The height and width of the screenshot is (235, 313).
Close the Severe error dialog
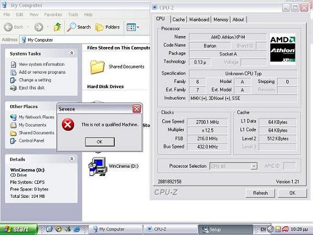(x=137, y=109)
